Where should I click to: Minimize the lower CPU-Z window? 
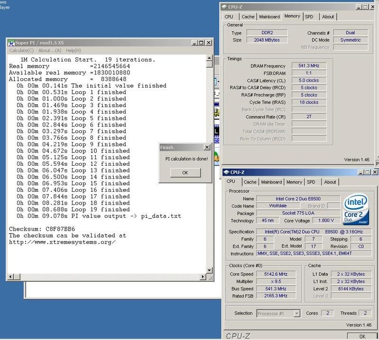tap(361, 172)
